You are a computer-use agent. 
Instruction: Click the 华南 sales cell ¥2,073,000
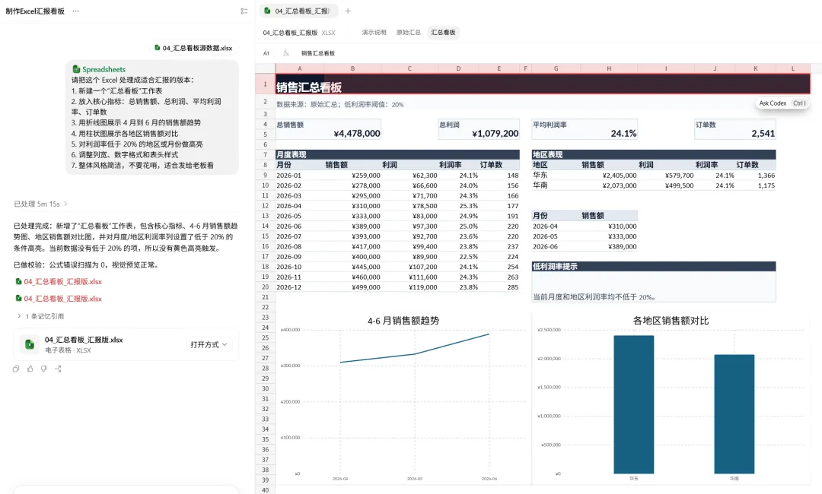tap(620, 185)
